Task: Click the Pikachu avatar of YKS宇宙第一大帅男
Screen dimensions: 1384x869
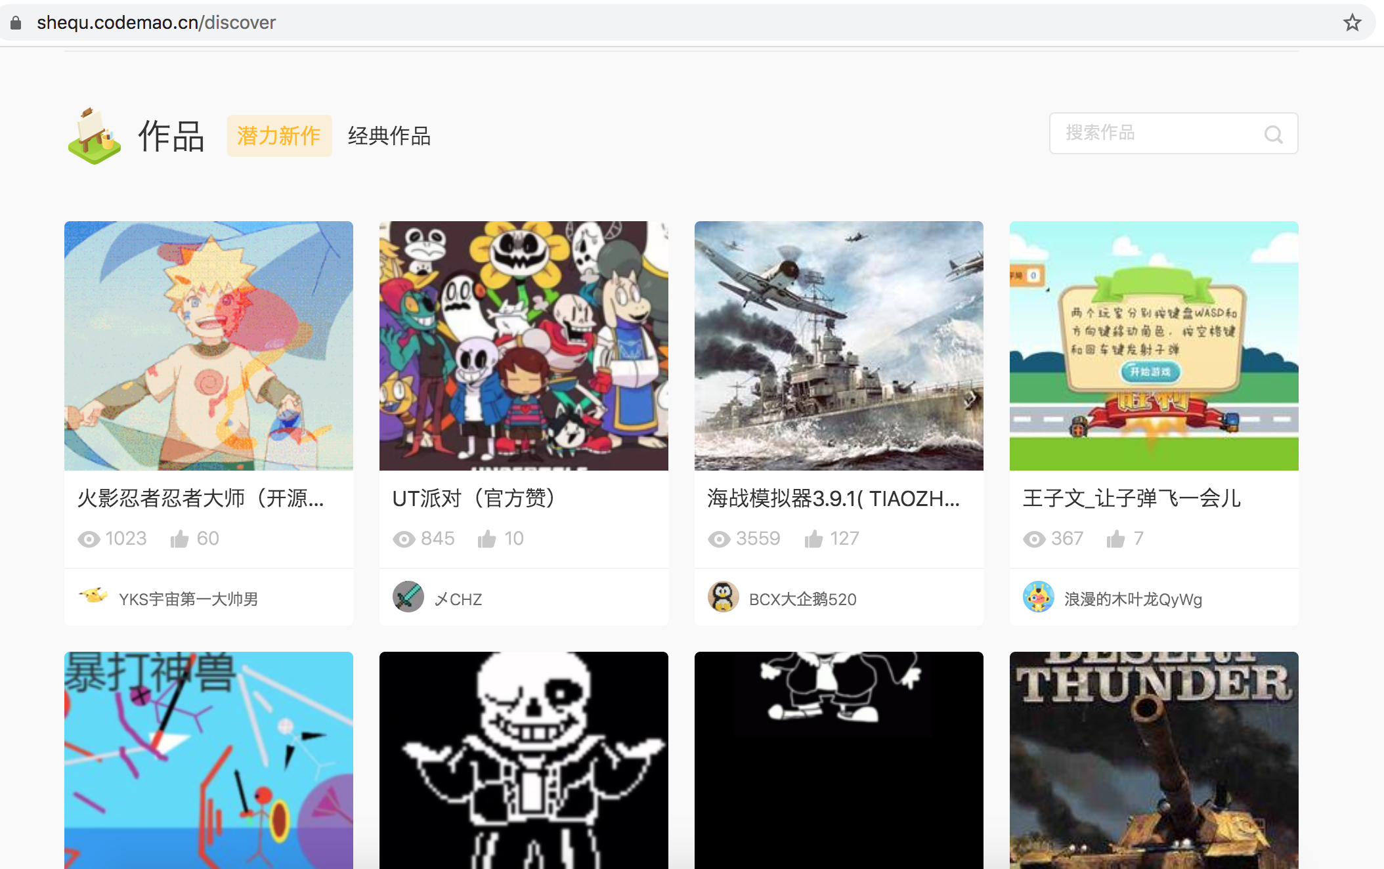Action: click(x=93, y=597)
